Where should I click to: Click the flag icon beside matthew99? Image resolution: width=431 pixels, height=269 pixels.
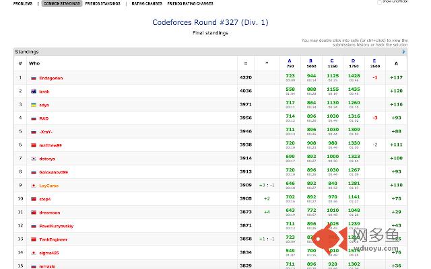[34, 145]
